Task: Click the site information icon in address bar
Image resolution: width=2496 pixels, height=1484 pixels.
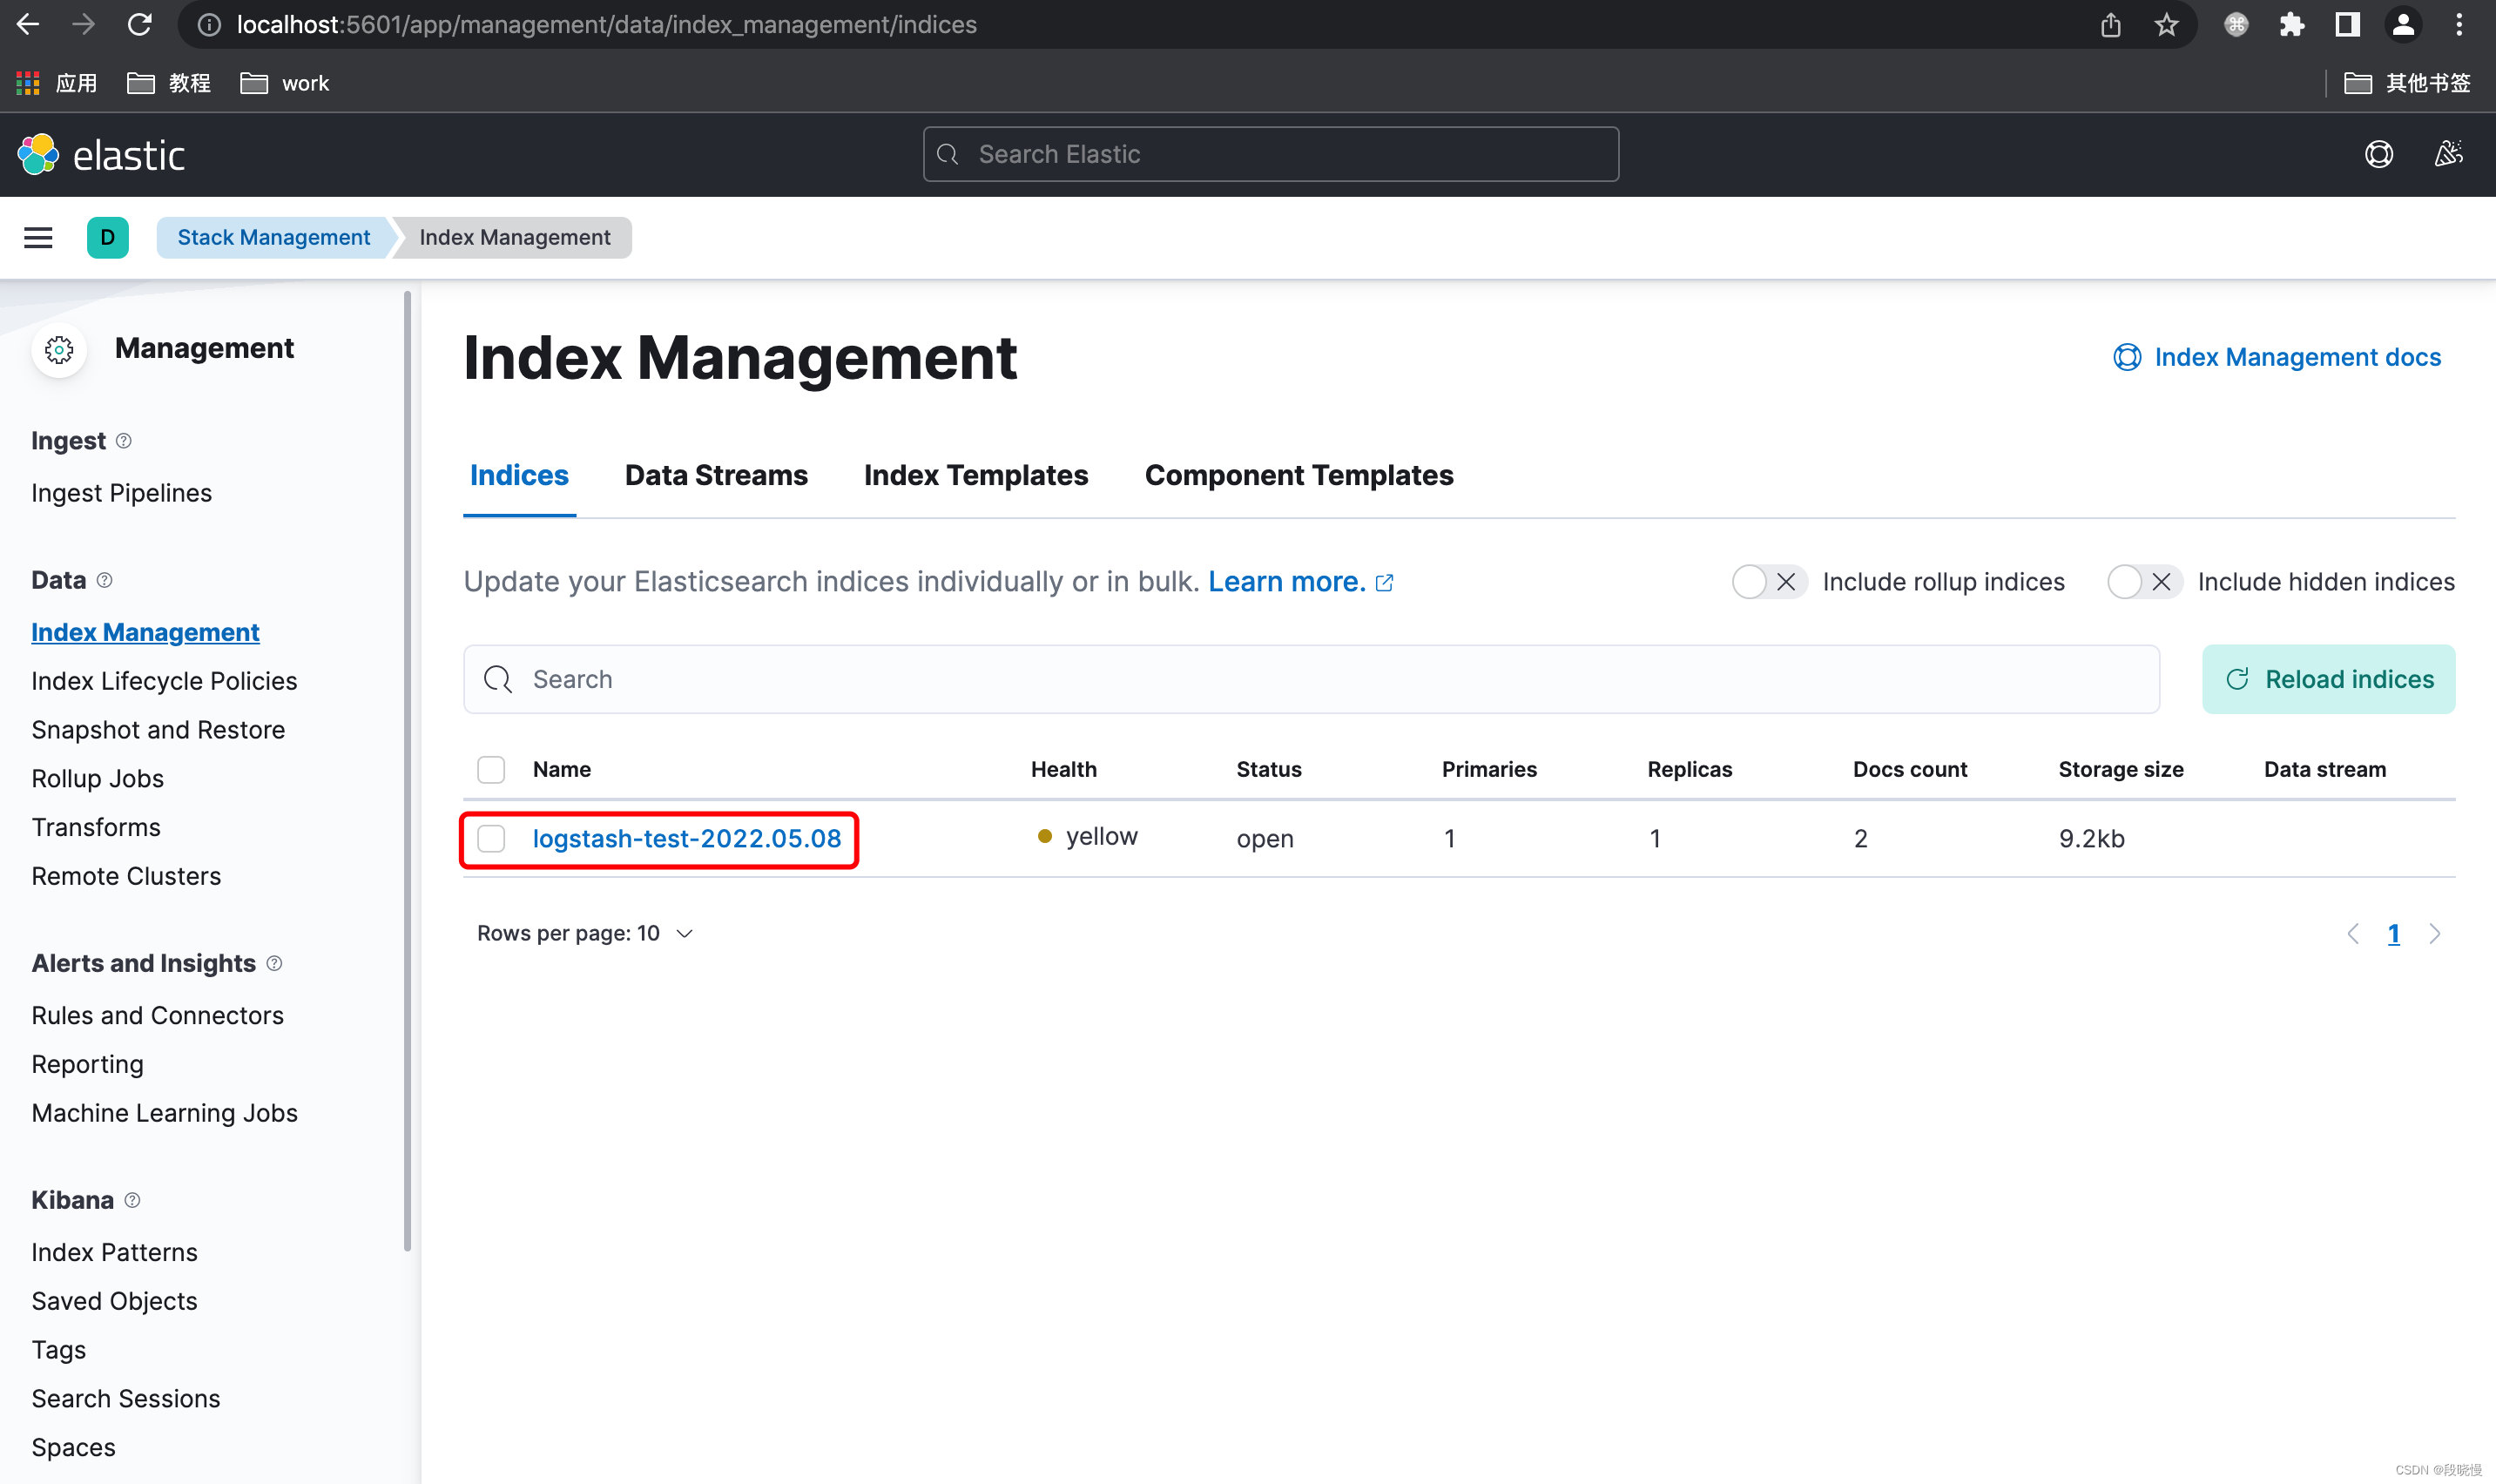Action: click(209, 25)
